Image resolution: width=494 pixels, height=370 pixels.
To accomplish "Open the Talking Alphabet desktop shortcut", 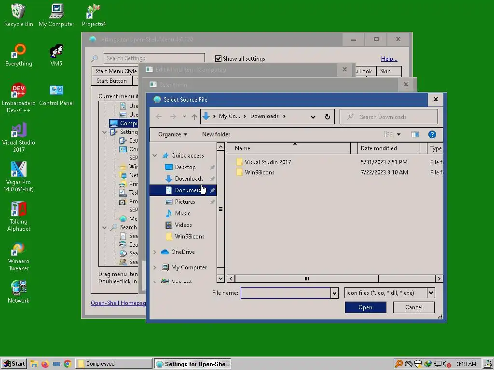I will (x=19, y=216).
